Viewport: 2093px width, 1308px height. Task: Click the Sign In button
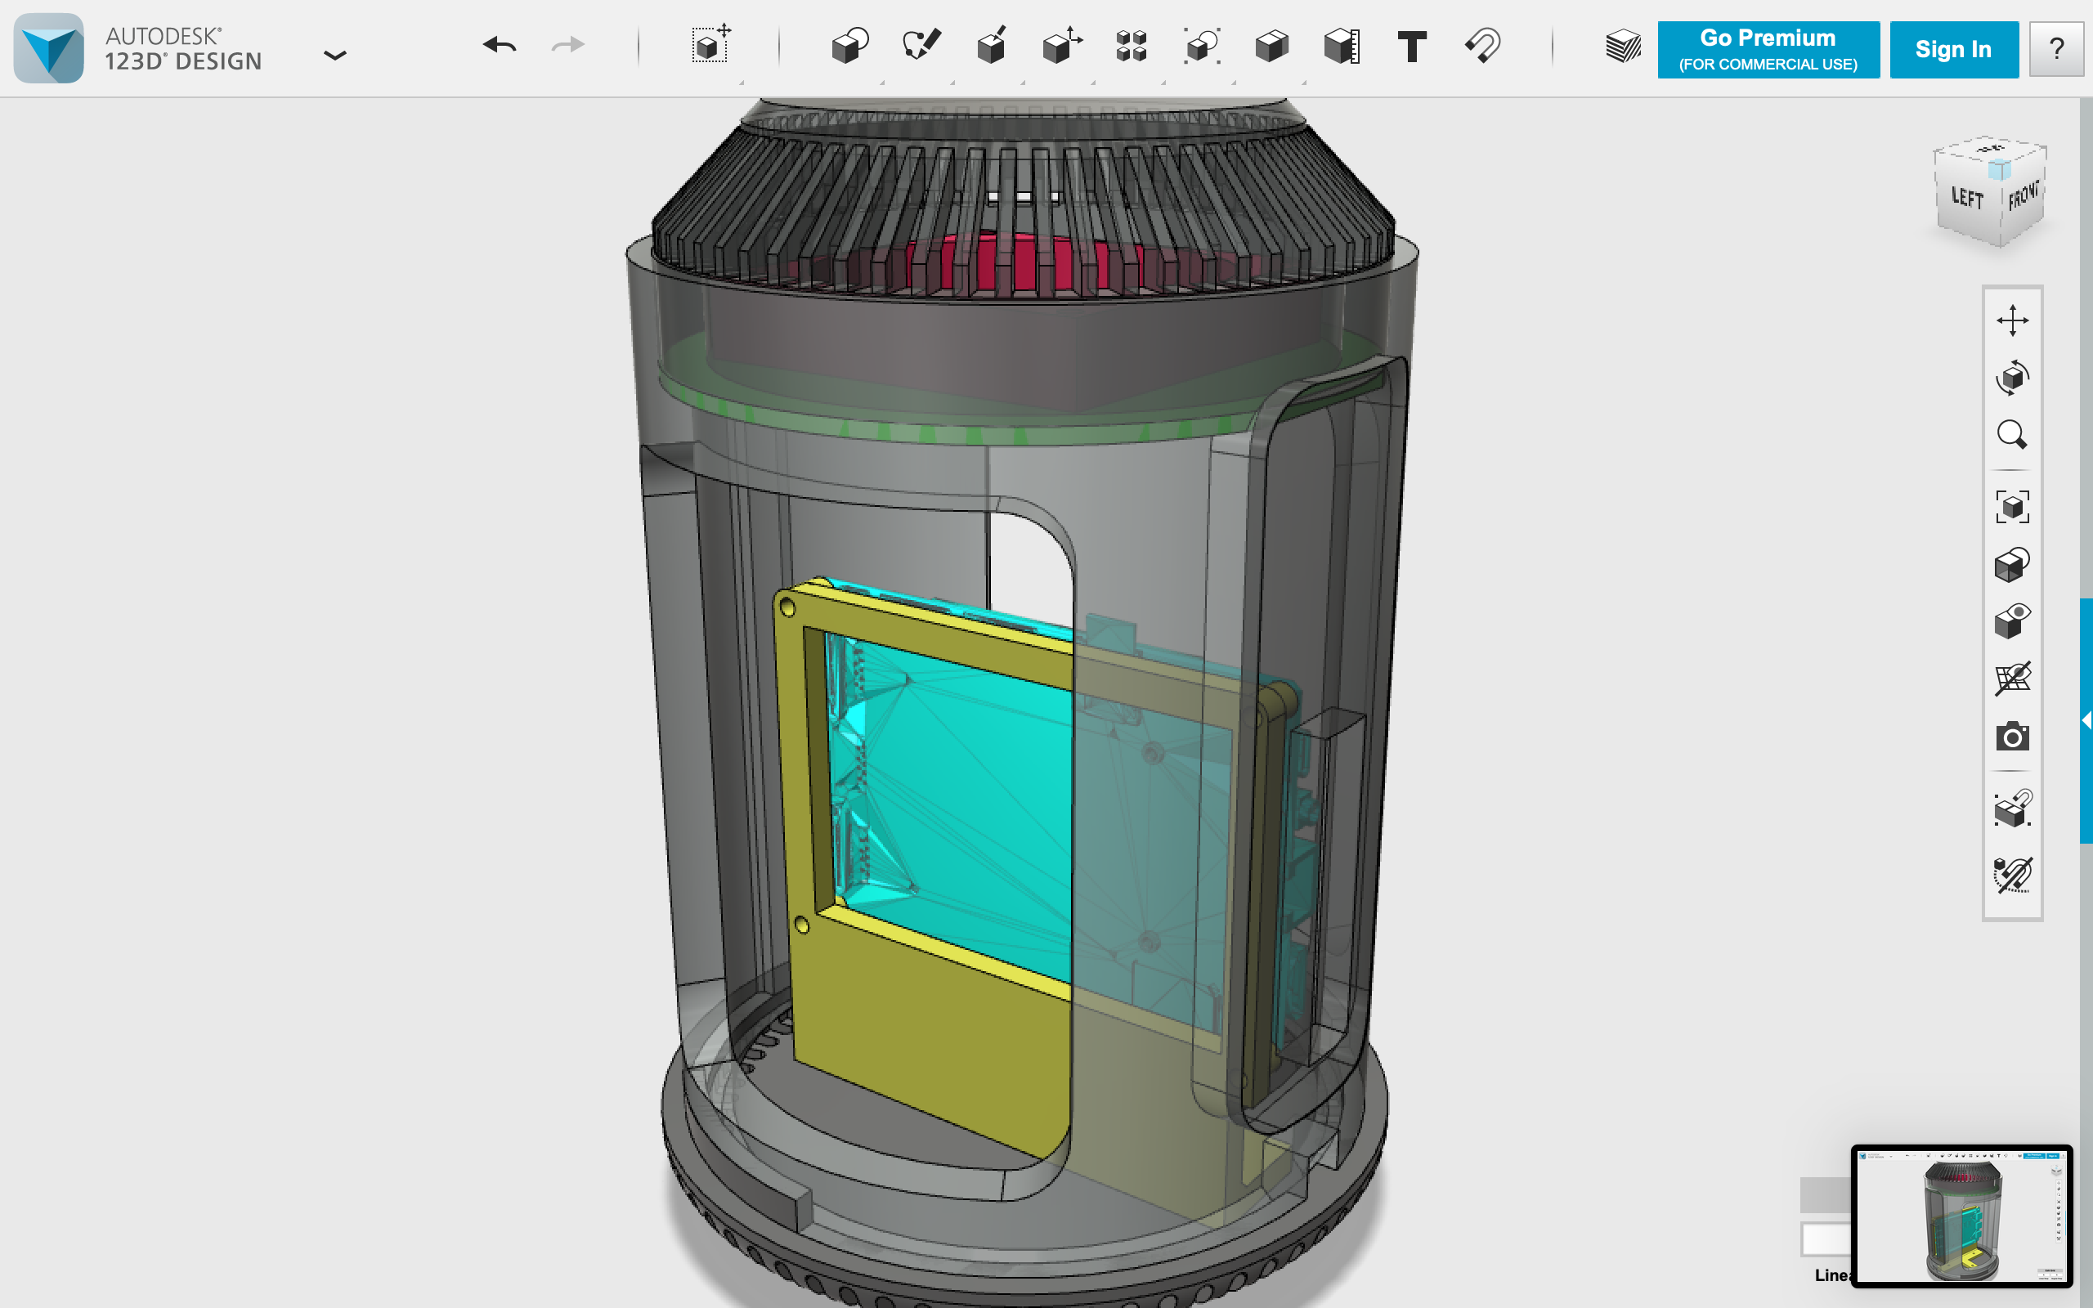coord(1954,49)
